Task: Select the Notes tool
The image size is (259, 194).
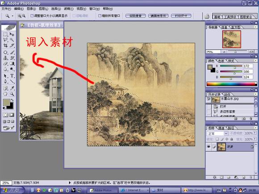Action: [x=5, y=88]
